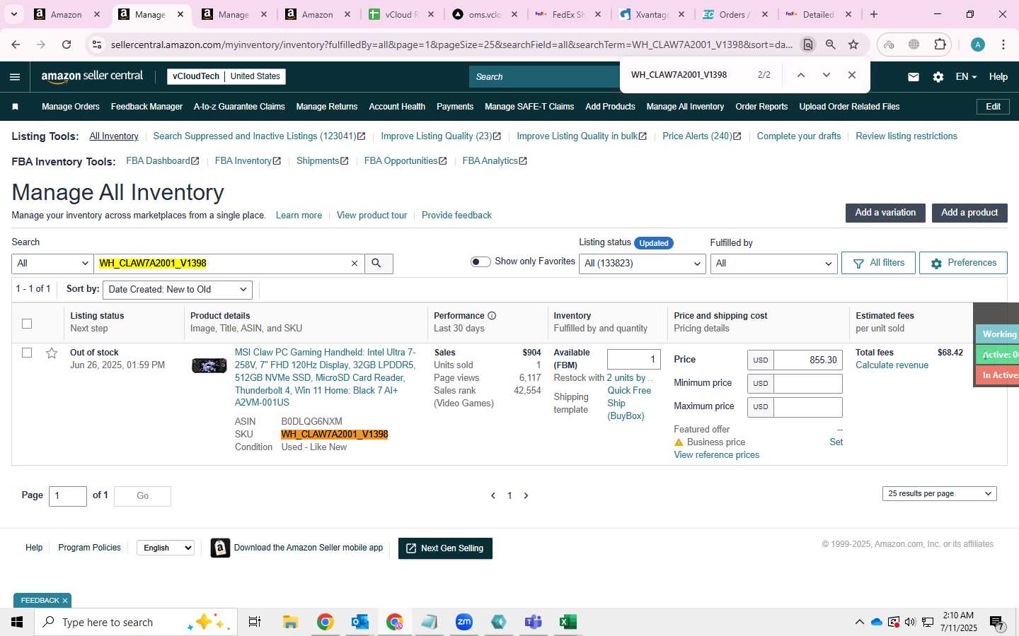Open the Manage Orders menu
This screenshot has width=1019, height=636.
[71, 107]
